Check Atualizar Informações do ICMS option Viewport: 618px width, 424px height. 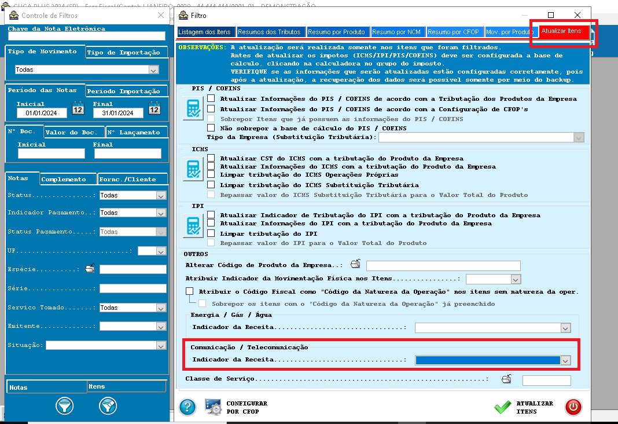[211, 166]
